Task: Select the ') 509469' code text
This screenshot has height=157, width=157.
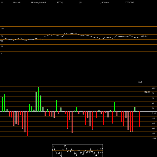Action: [x=105, y=3]
